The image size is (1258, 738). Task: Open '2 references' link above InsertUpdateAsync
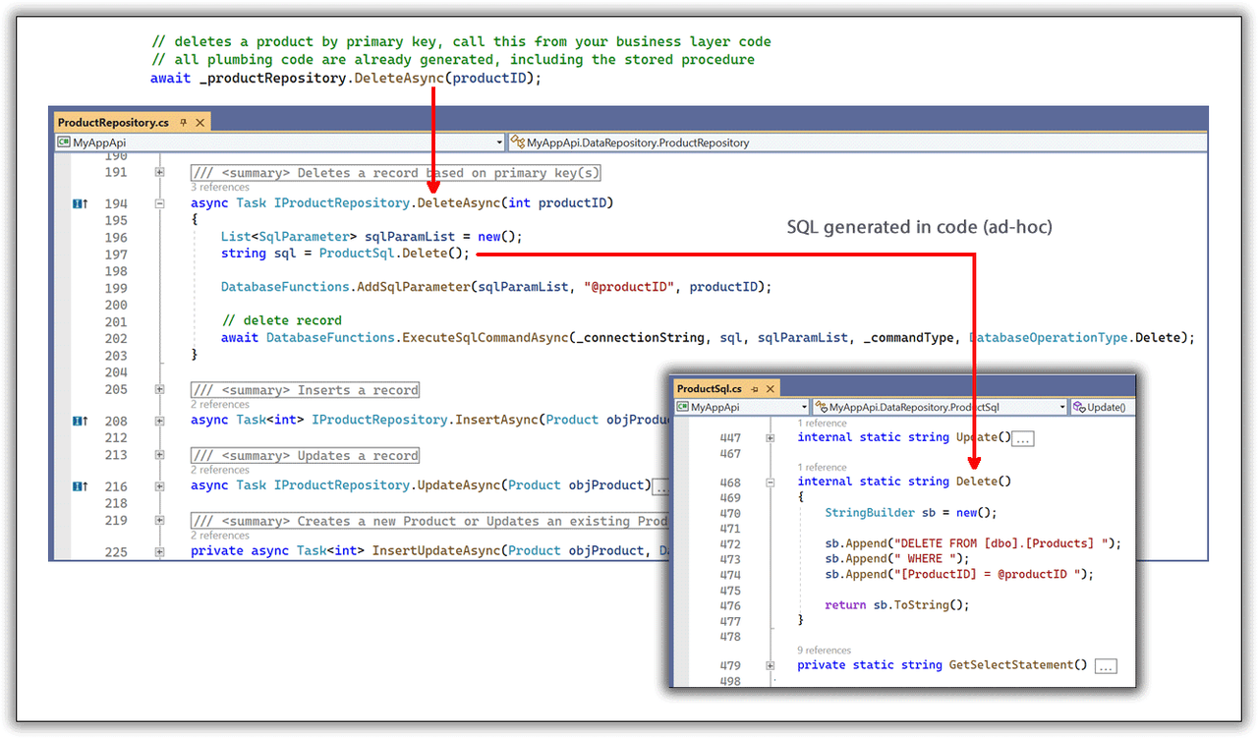(x=220, y=536)
